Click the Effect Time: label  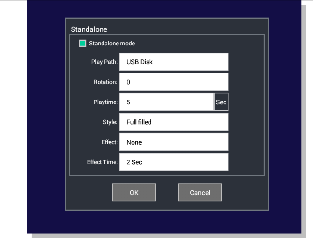coord(102,162)
